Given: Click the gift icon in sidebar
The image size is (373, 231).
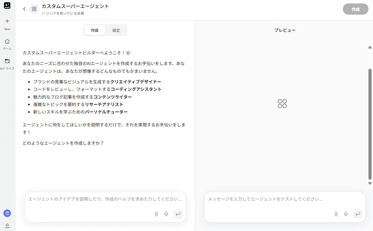Looking at the screenshot, I should [x=7, y=213].
